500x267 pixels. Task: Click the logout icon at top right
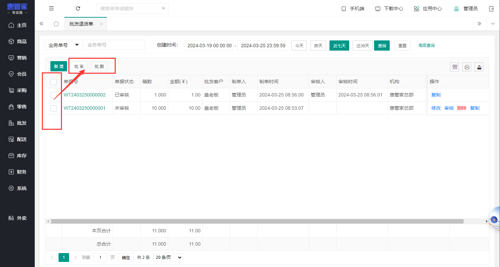point(491,8)
